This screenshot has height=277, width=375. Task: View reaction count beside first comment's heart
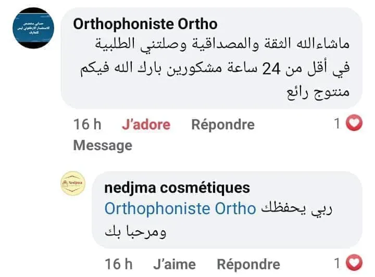click(337, 123)
